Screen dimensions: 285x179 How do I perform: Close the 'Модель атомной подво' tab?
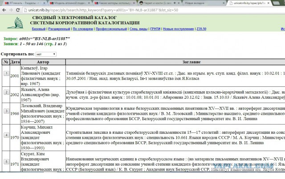tap(89, 3)
